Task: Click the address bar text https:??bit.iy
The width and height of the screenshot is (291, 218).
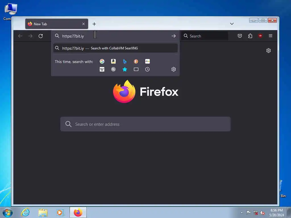Action: coord(73,36)
